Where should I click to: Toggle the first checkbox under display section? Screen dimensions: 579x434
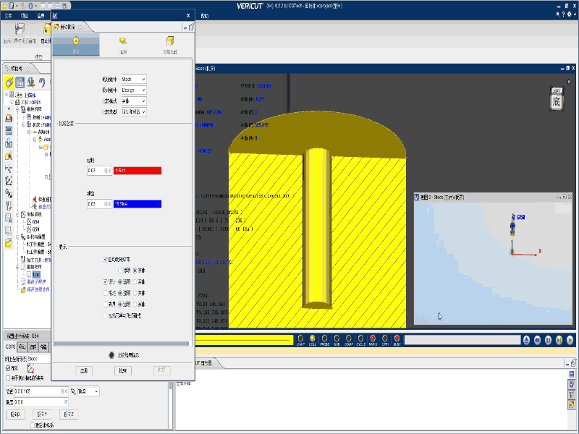pyautogui.click(x=106, y=259)
